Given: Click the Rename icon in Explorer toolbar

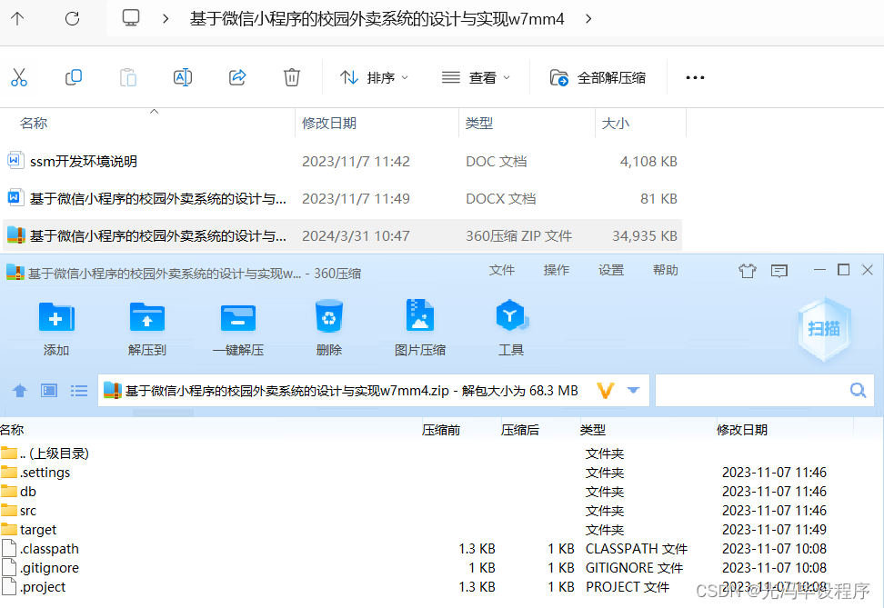Looking at the screenshot, I should (183, 77).
